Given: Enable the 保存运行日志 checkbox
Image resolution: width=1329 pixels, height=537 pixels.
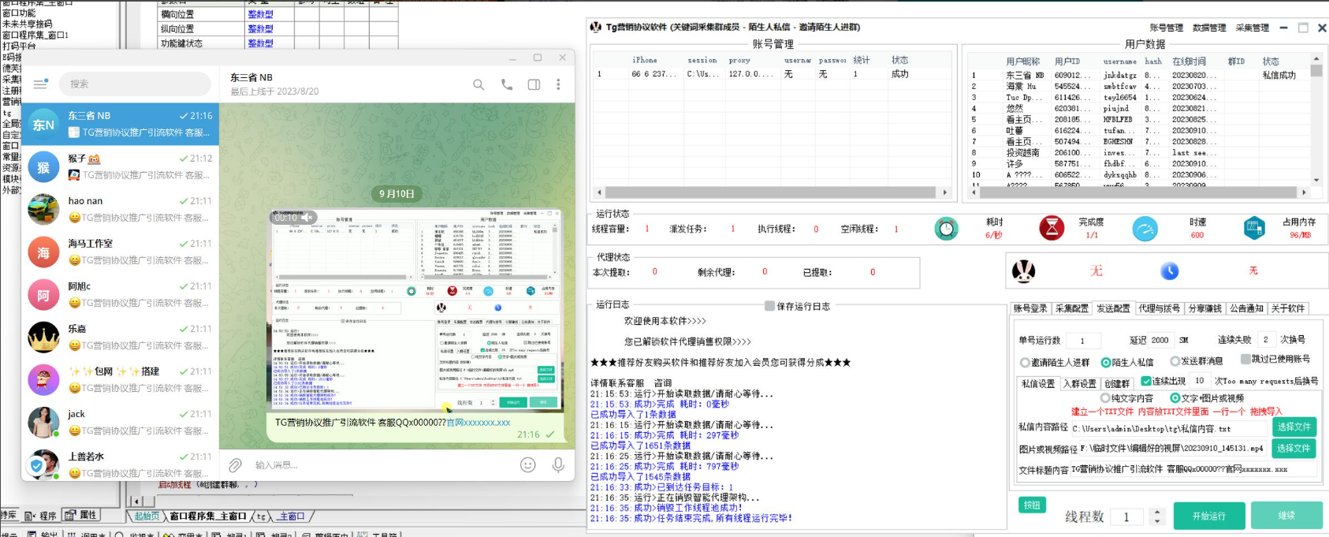Looking at the screenshot, I should pos(769,306).
